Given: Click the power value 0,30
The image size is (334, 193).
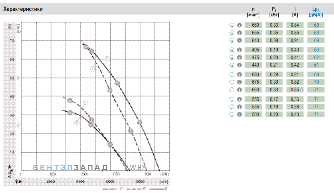Looking at the screenshot, I should click(274, 82).
